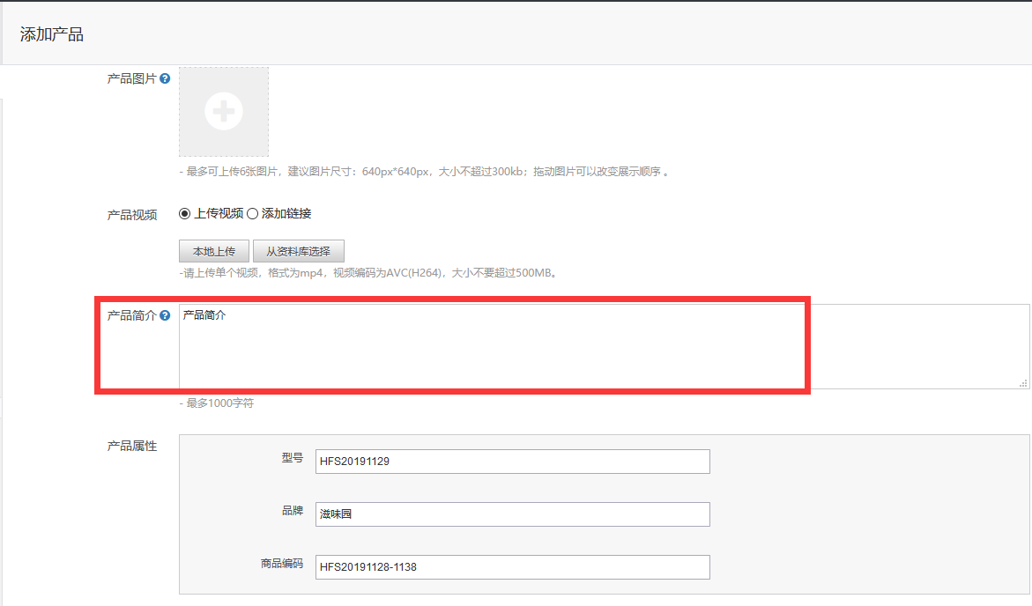Screen dimensions: 1032x606
Task: Click the help icon beside 产品简介
Action: [166, 315]
